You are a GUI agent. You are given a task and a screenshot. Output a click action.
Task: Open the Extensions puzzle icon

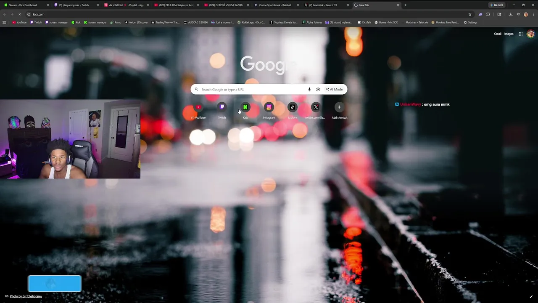[x=488, y=14]
